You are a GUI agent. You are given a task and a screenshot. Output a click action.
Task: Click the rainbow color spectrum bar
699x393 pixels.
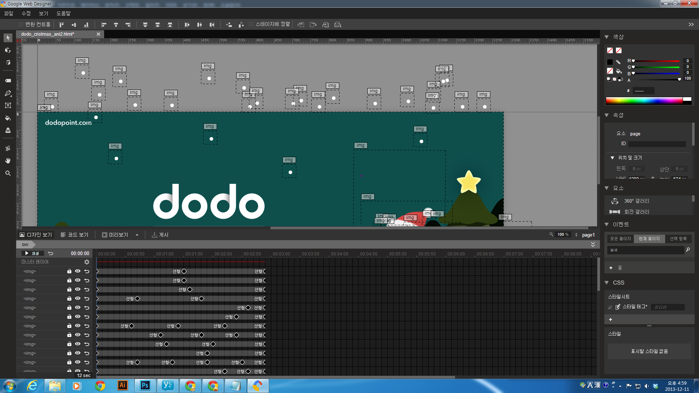click(x=644, y=101)
